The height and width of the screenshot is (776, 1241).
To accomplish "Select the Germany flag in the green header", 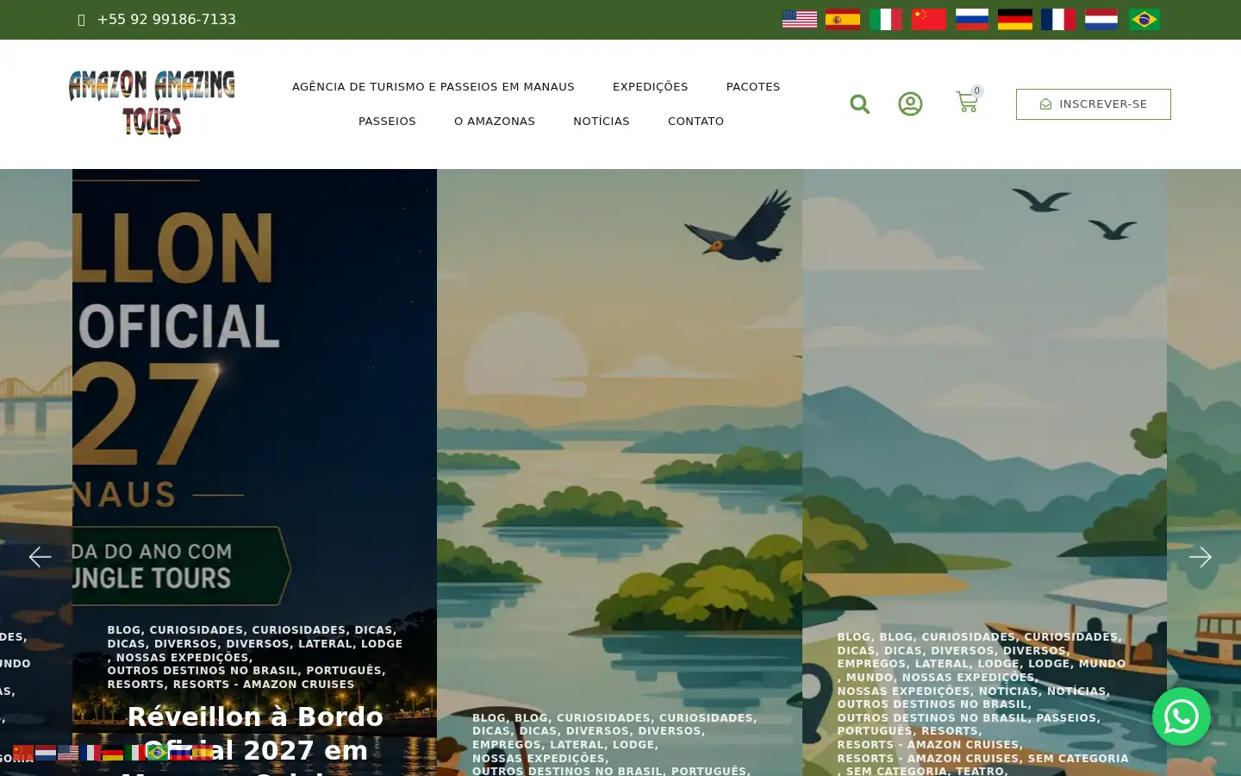I will coord(1015,19).
